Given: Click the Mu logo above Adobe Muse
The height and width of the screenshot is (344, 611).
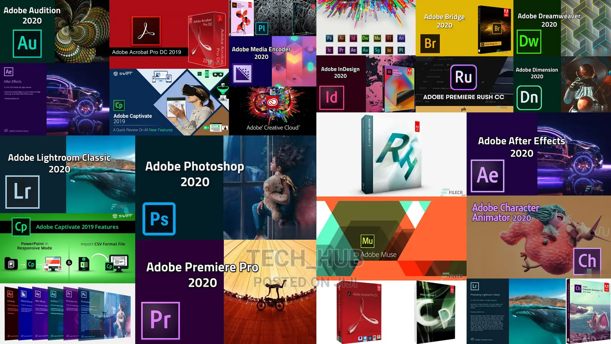Looking at the screenshot, I should [367, 241].
